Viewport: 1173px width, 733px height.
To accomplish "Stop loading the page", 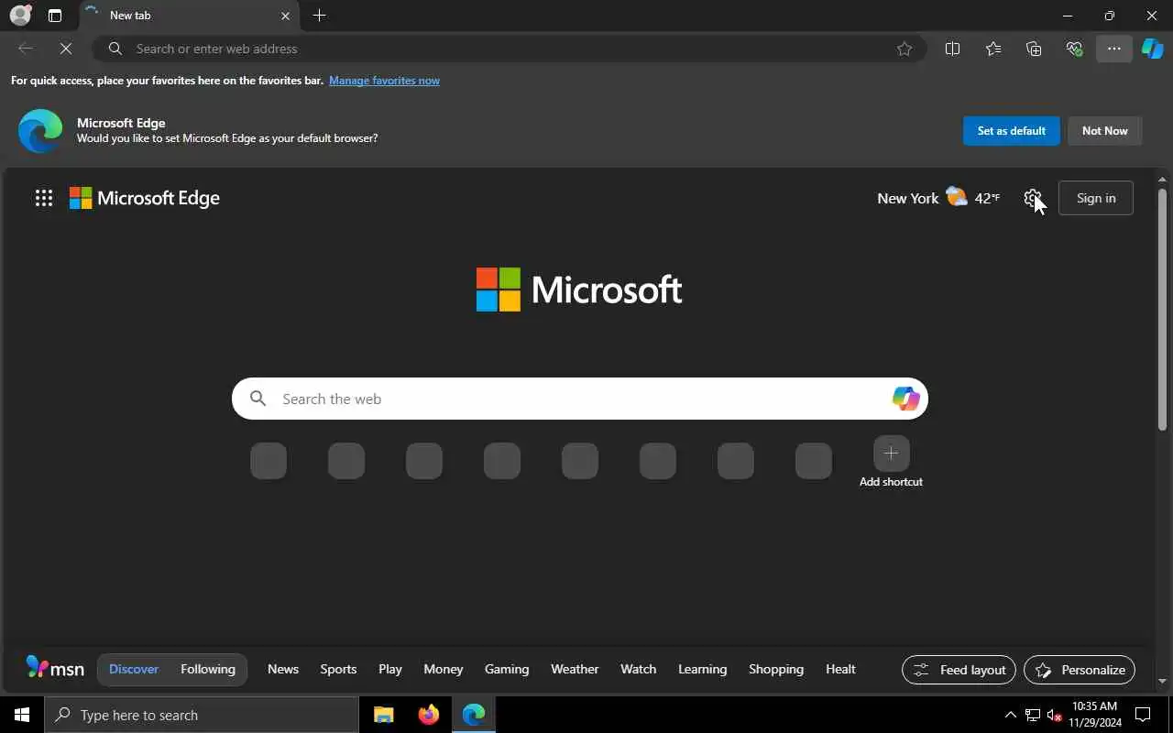I will [x=66, y=49].
